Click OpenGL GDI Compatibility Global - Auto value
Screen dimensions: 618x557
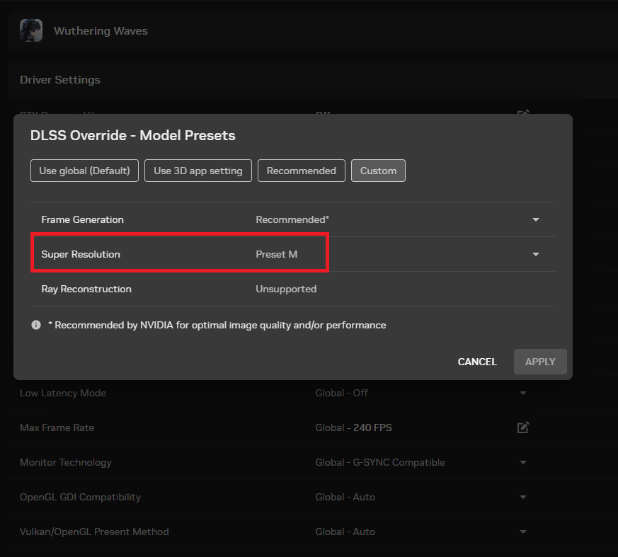[345, 497]
